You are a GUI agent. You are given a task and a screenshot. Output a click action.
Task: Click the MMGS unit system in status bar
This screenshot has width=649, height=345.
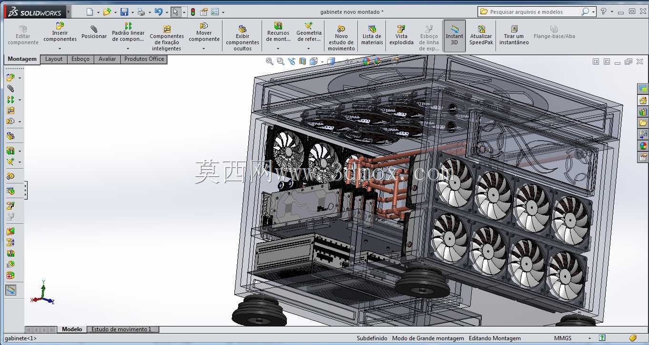[x=563, y=338]
